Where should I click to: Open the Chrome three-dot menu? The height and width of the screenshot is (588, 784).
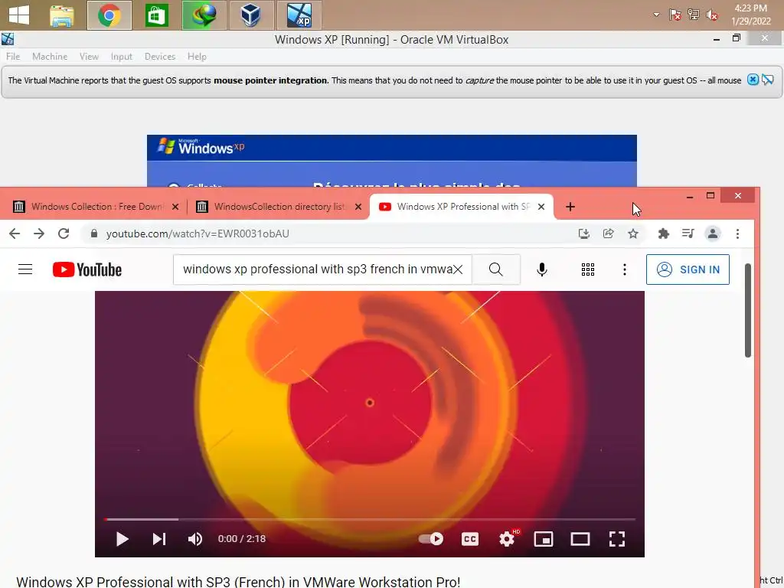[x=737, y=234]
